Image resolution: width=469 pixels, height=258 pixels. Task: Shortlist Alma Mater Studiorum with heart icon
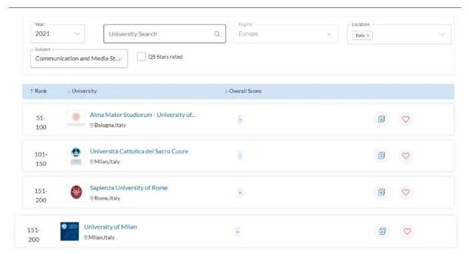click(406, 119)
